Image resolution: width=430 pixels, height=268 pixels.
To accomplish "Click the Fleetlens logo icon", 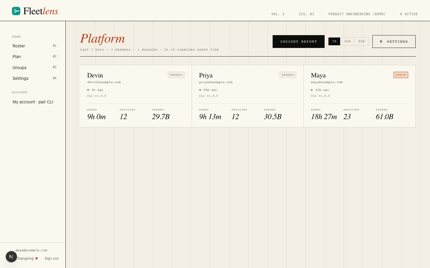I will [x=16, y=11].
